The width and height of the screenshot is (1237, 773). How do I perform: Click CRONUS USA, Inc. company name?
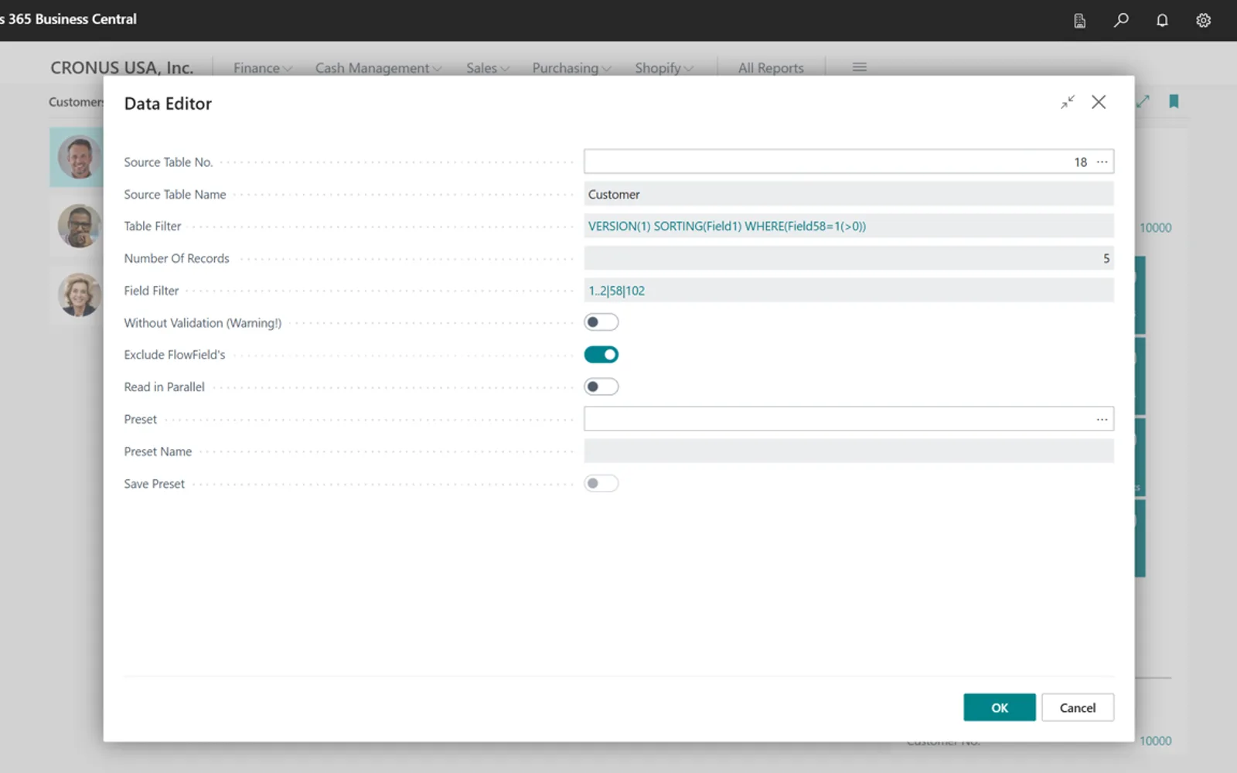click(121, 68)
